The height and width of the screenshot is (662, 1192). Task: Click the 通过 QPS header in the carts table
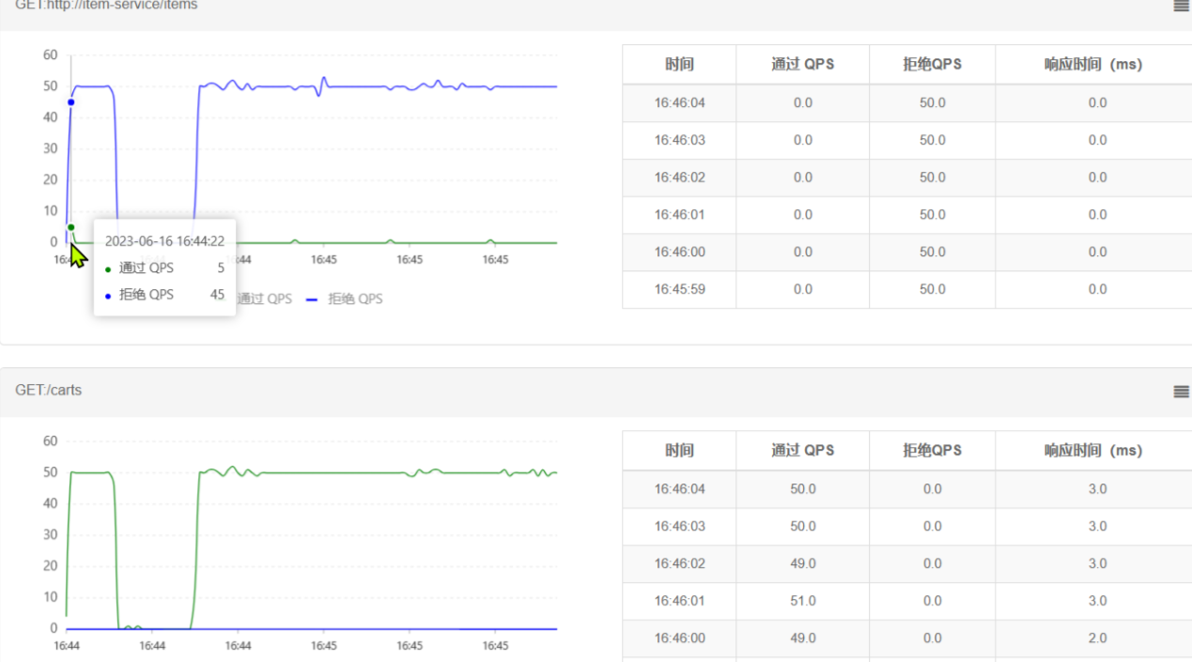point(802,451)
